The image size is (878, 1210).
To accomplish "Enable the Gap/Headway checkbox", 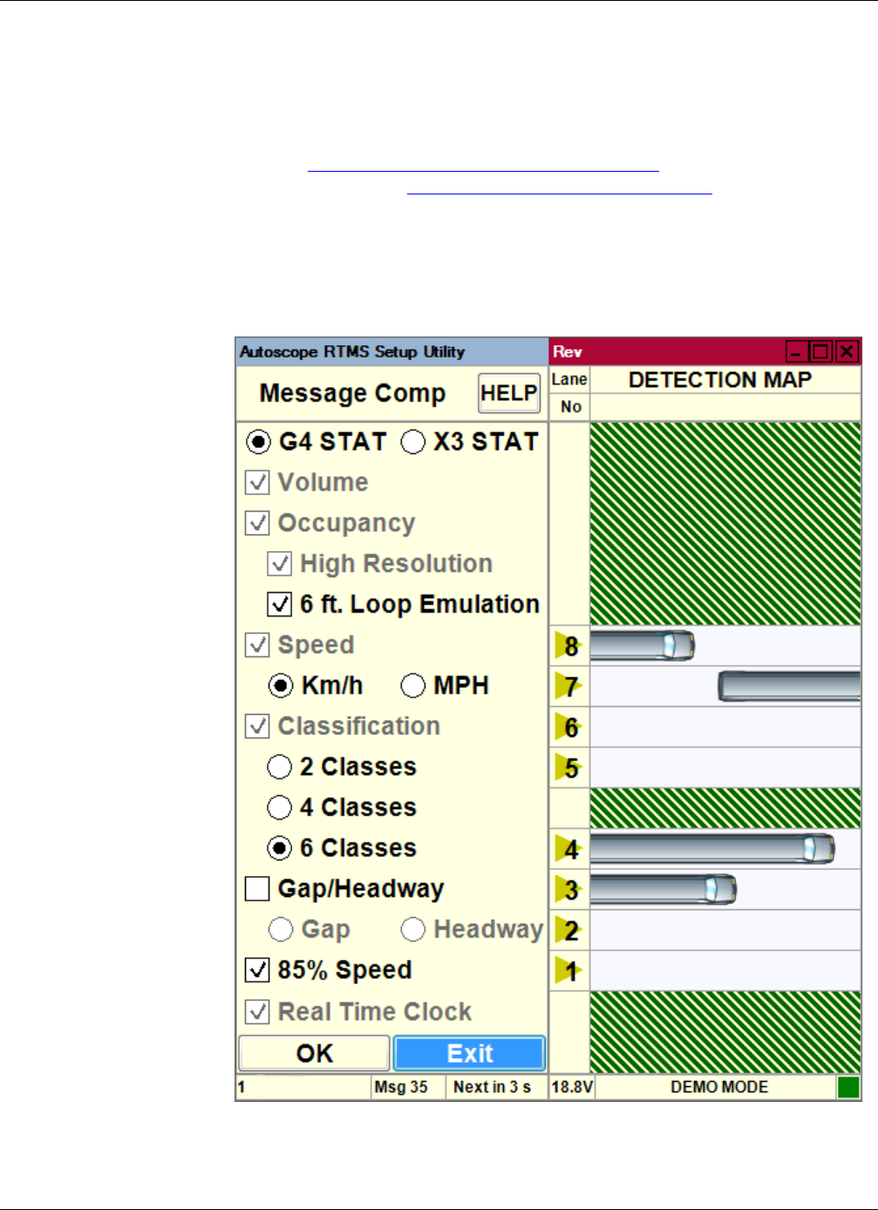I will [x=257, y=888].
